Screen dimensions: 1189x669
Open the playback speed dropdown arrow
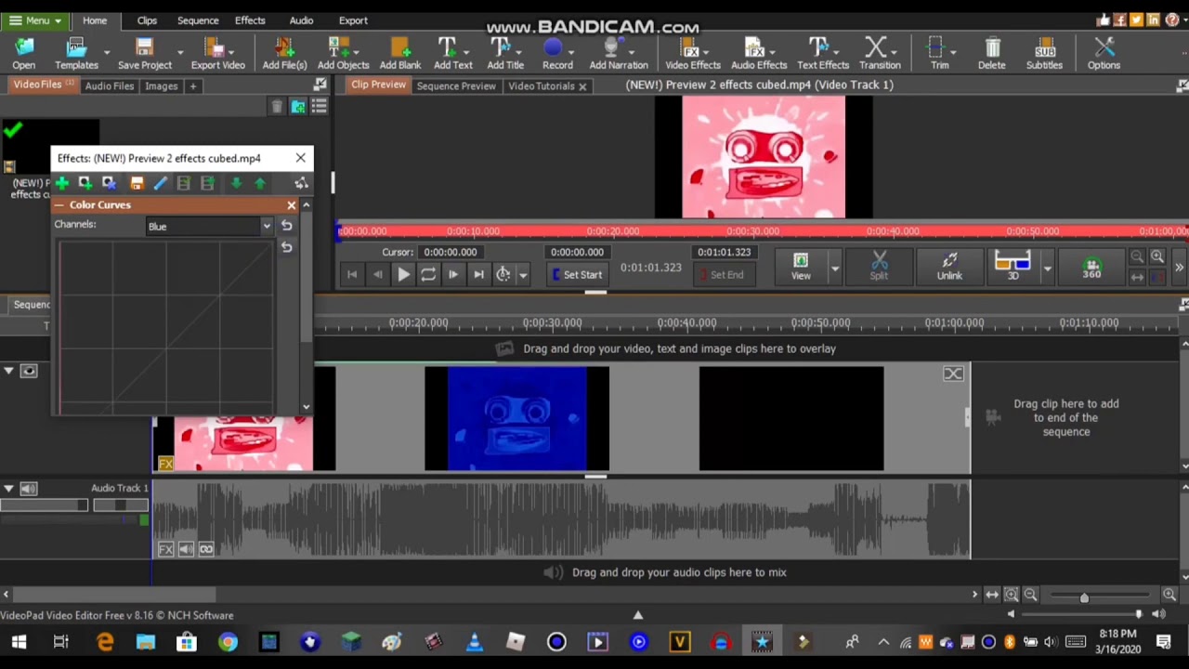[x=523, y=274]
